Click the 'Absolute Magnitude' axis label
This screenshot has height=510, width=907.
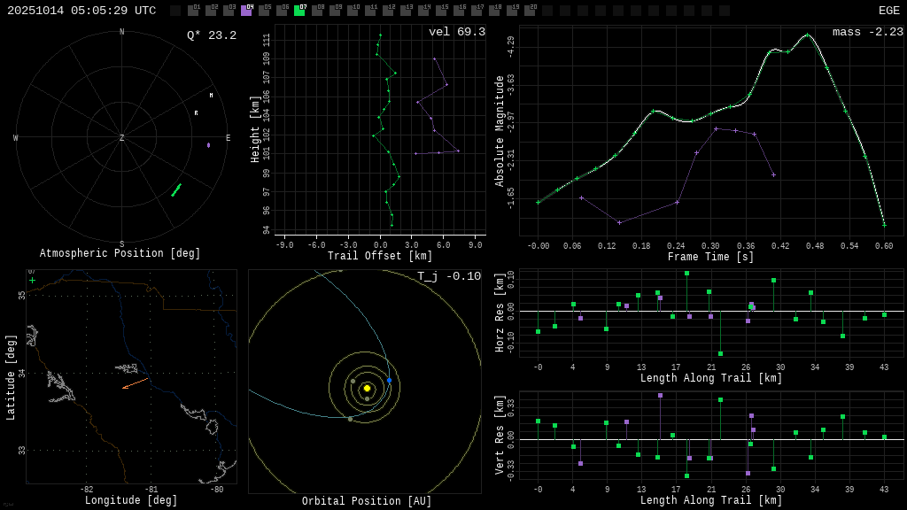(500, 131)
